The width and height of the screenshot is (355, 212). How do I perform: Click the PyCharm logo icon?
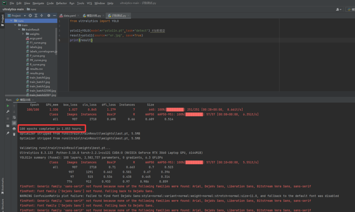pyautogui.click(x=4, y=3)
